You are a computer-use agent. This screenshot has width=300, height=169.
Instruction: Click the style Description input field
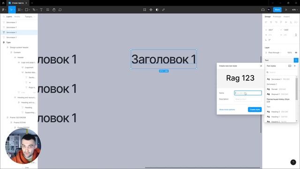tap(248, 99)
